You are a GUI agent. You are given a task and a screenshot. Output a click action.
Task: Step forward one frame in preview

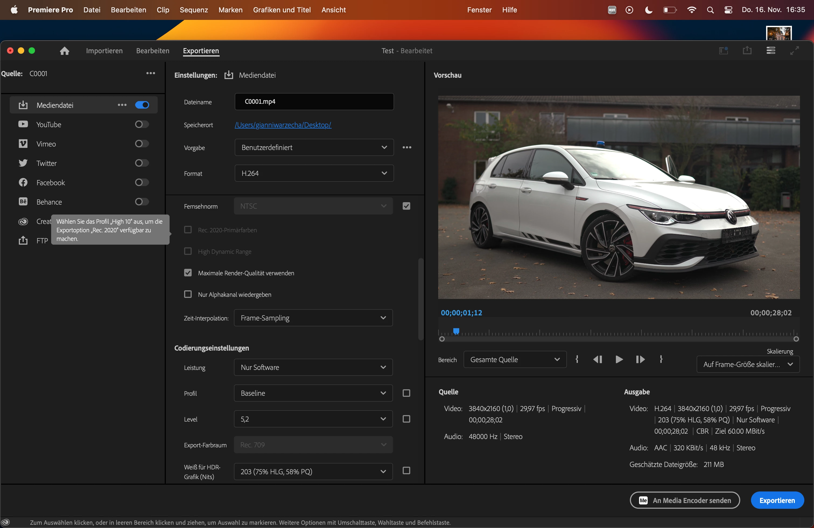click(640, 359)
